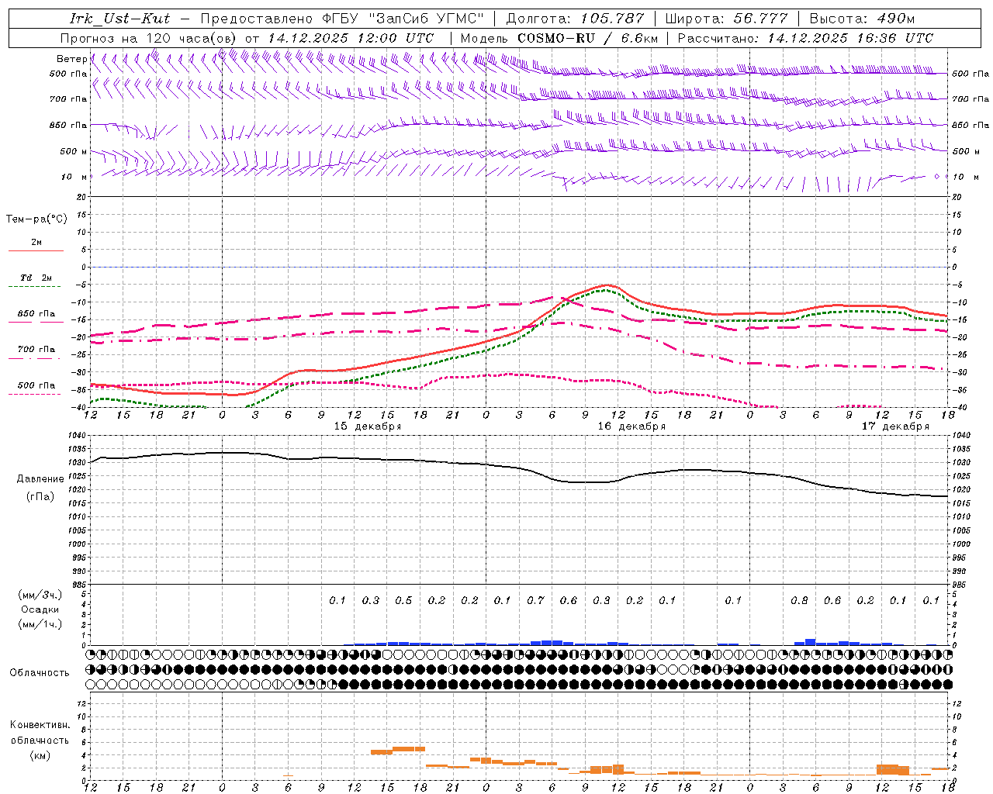Click the 'Осадки' precipitation label
The image size is (993, 794).
(40, 609)
